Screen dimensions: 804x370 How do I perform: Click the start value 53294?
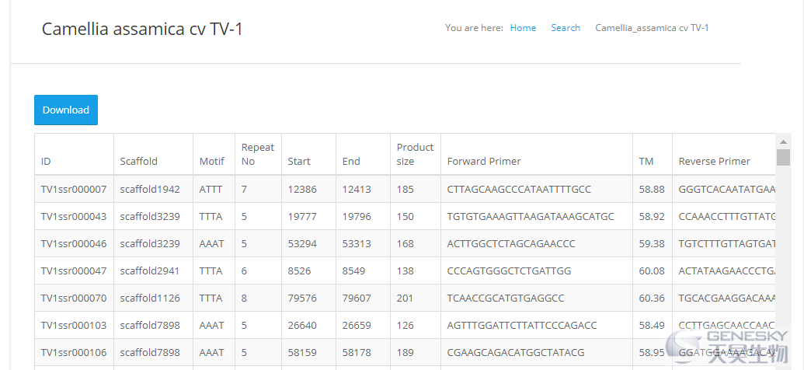302,244
